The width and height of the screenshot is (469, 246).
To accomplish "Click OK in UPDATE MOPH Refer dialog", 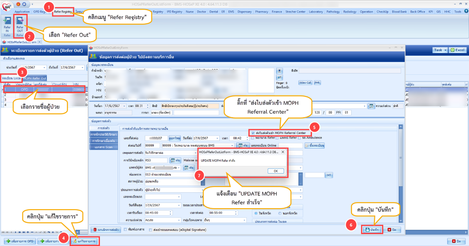I will coord(275,171).
